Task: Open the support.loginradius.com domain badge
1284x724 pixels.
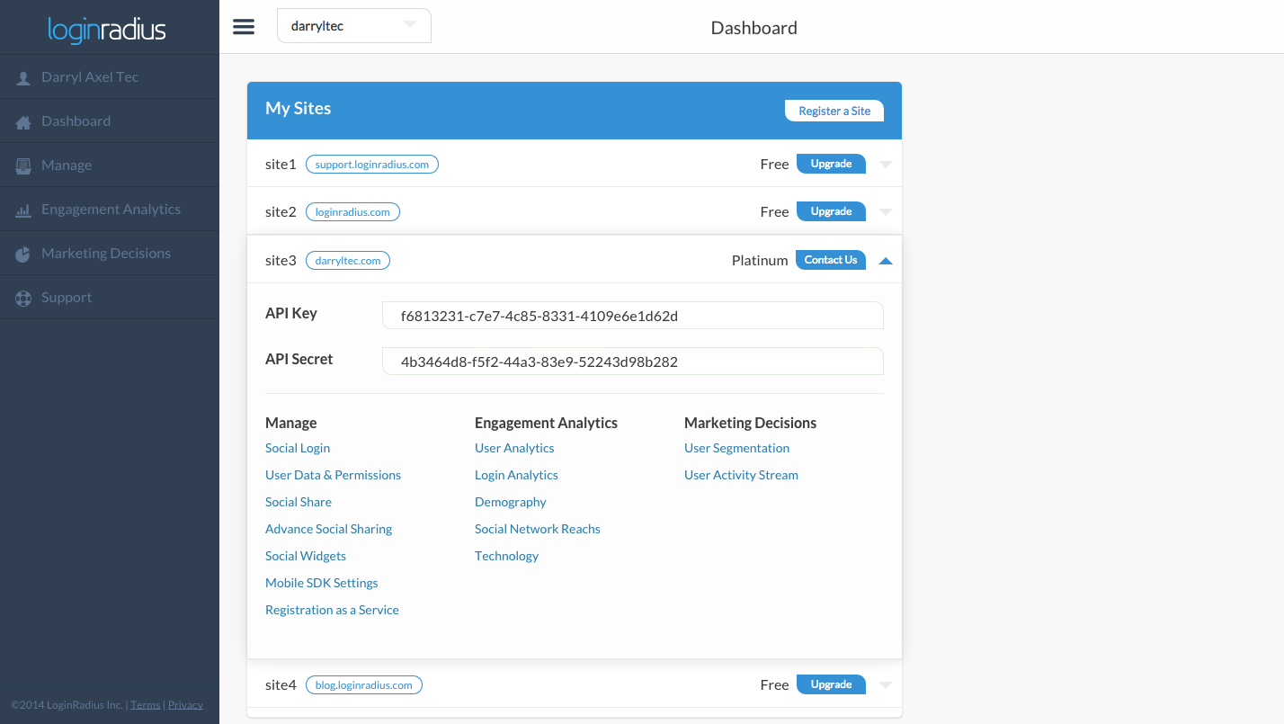Action: pos(371,164)
